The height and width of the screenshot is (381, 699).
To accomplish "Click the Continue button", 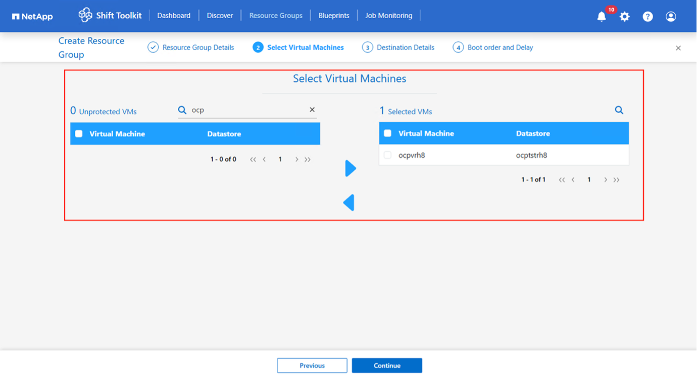I will 387,365.
